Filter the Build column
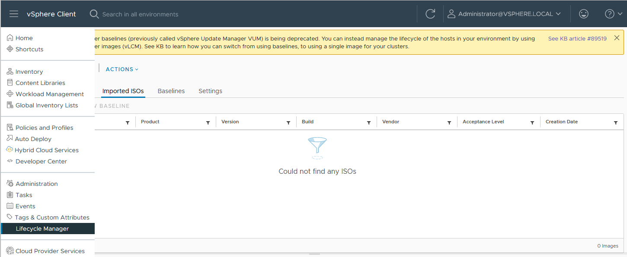The width and height of the screenshot is (627, 257). (369, 122)
